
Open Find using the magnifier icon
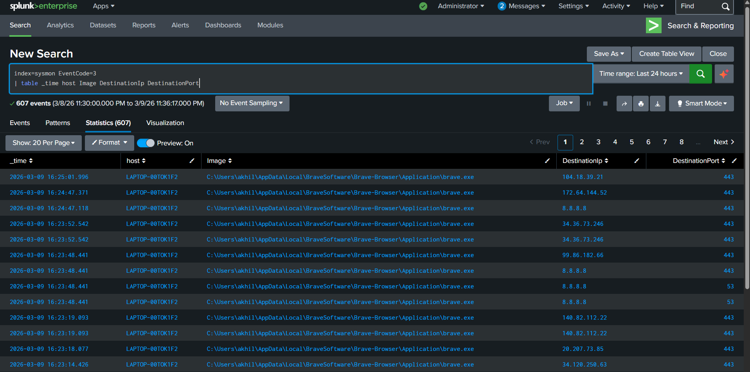coord(725,6)
